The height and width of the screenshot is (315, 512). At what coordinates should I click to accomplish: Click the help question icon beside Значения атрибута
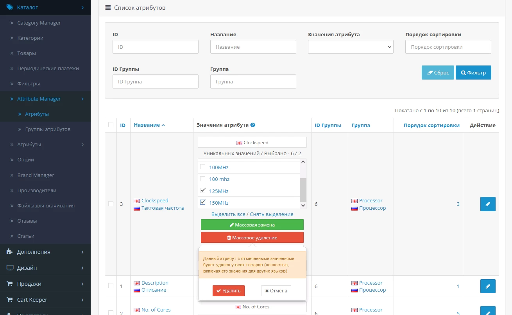tap(253, 125)
